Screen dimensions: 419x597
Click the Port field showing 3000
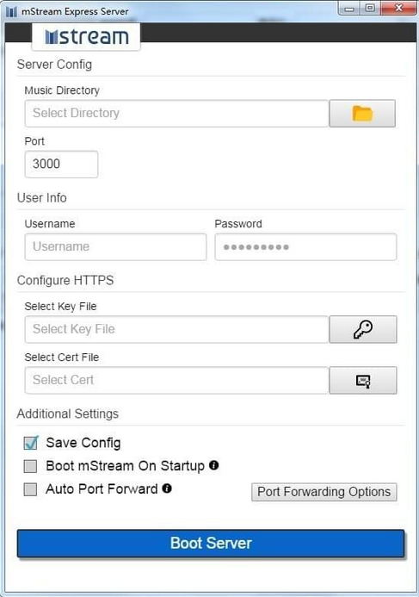point(61,164)
